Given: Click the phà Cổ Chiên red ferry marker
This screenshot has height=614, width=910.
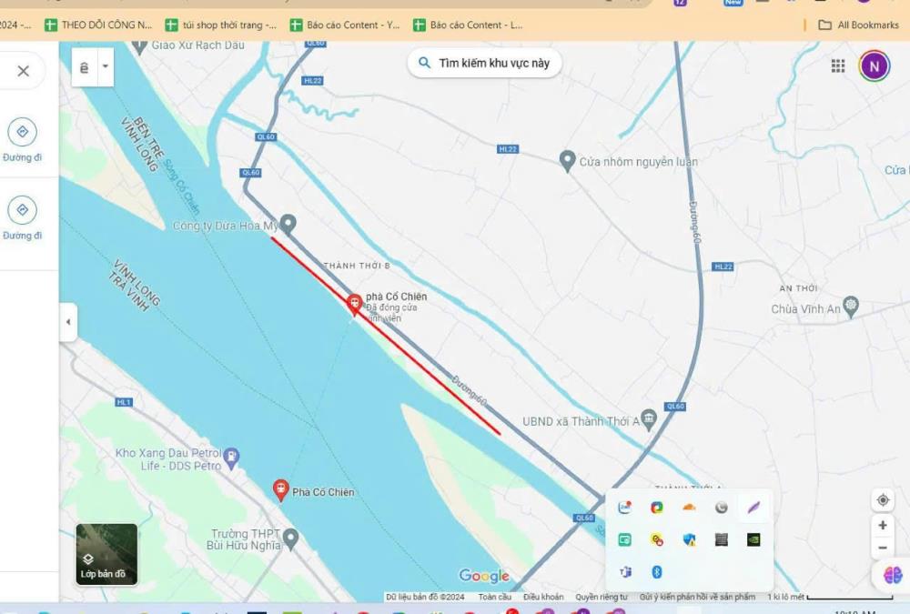Looking at the screenshot, I should coord(354,304).
